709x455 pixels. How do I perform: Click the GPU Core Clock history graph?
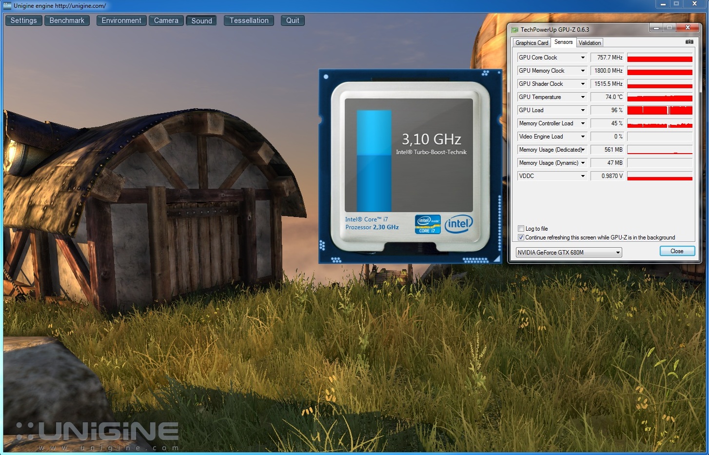click(660, 58)
